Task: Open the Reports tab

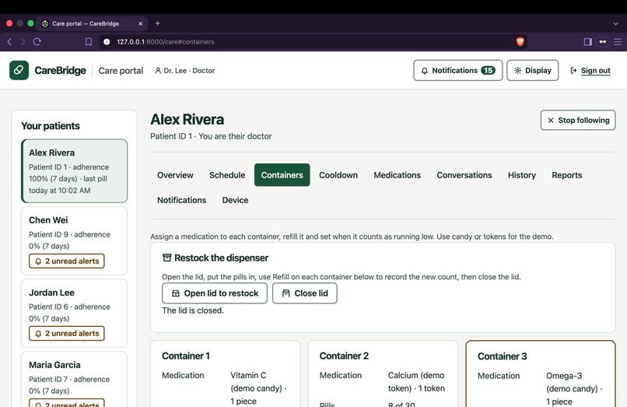Action: (x=567, y=175)
